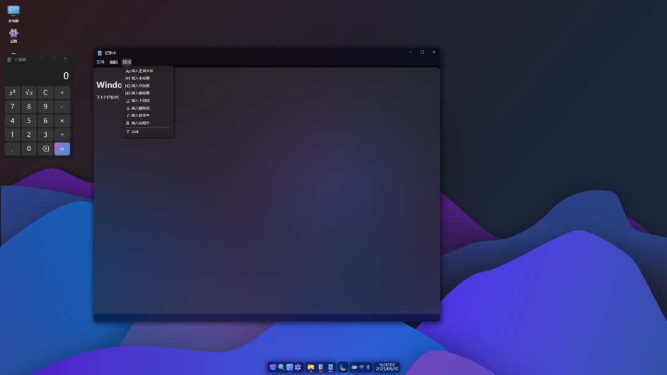Click digit 5 in calculator
The height and width of the screenshot is (375, 667).
click(29, 121)
